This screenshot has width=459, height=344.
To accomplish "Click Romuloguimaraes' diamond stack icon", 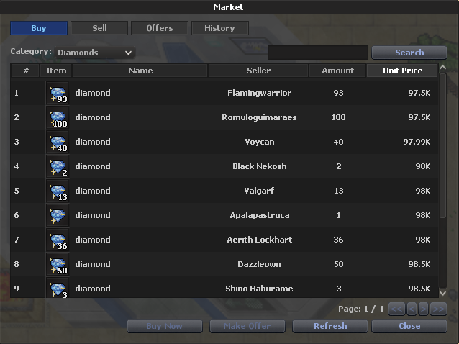I will 57,118.
